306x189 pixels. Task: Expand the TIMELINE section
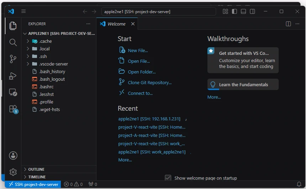click(59, 177)
